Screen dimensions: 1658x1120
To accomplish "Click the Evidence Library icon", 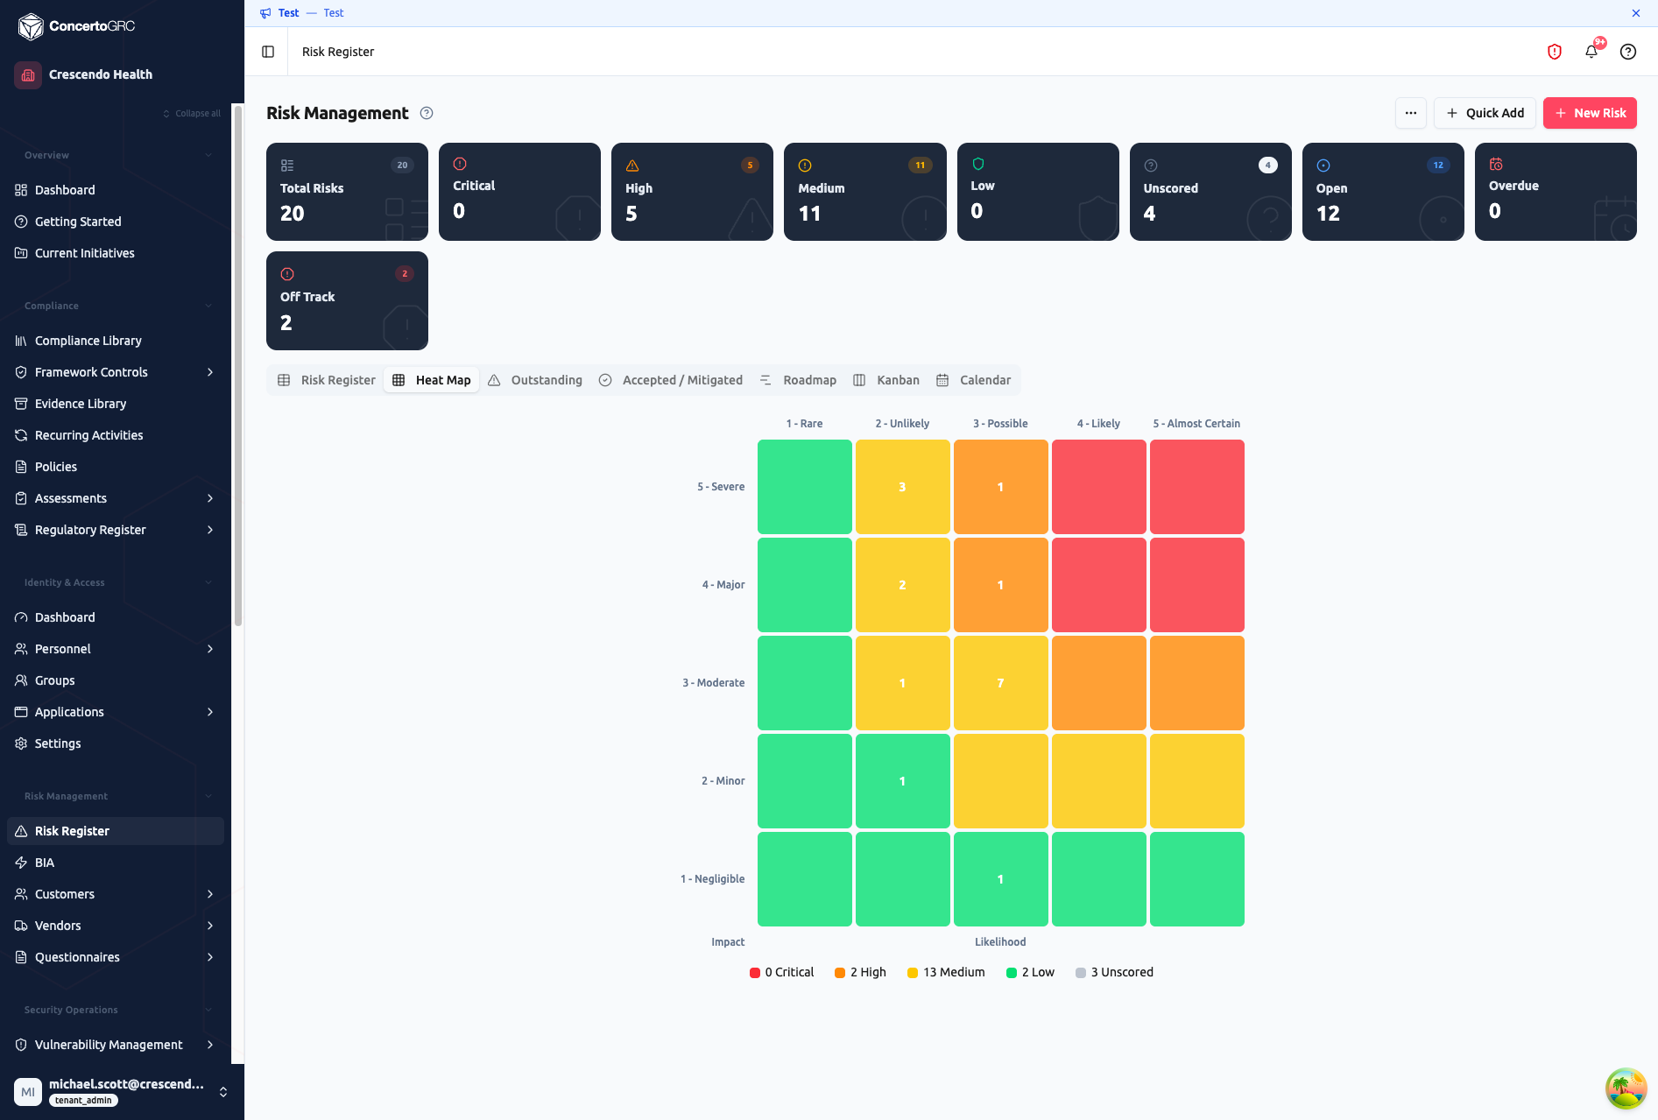I will click(x=21, y=404).
